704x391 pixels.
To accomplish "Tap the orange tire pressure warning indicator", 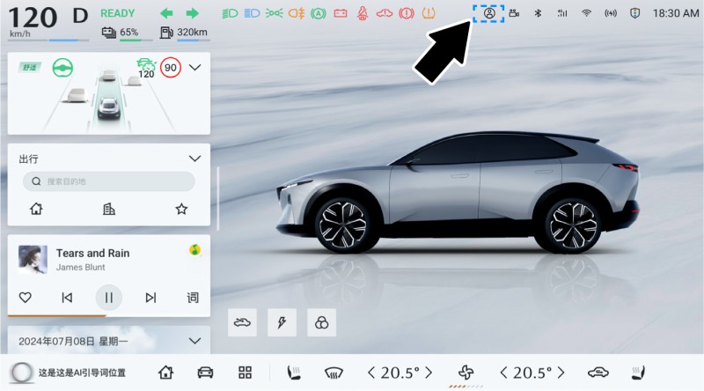I will 429,13.
